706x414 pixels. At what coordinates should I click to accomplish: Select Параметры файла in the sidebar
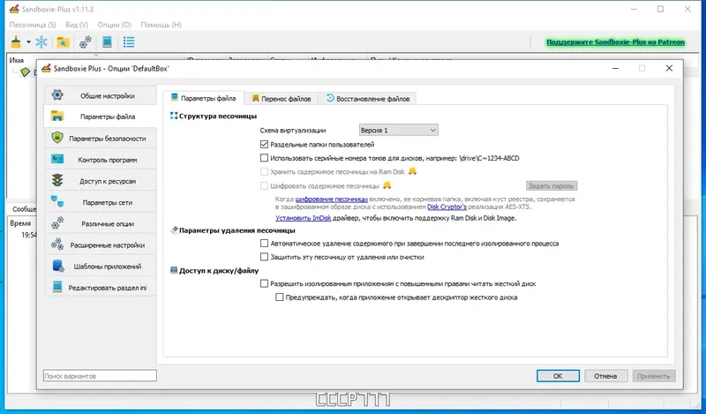(101, 117)
